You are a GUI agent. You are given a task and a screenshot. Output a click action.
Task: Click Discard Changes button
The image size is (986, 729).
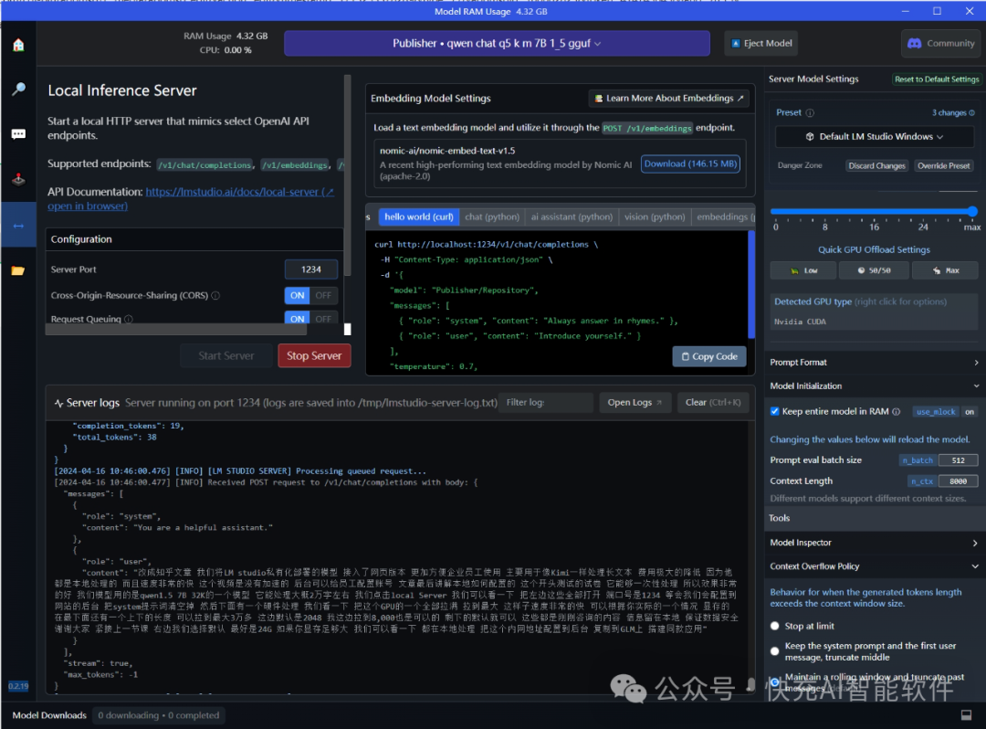pos(876,166)
